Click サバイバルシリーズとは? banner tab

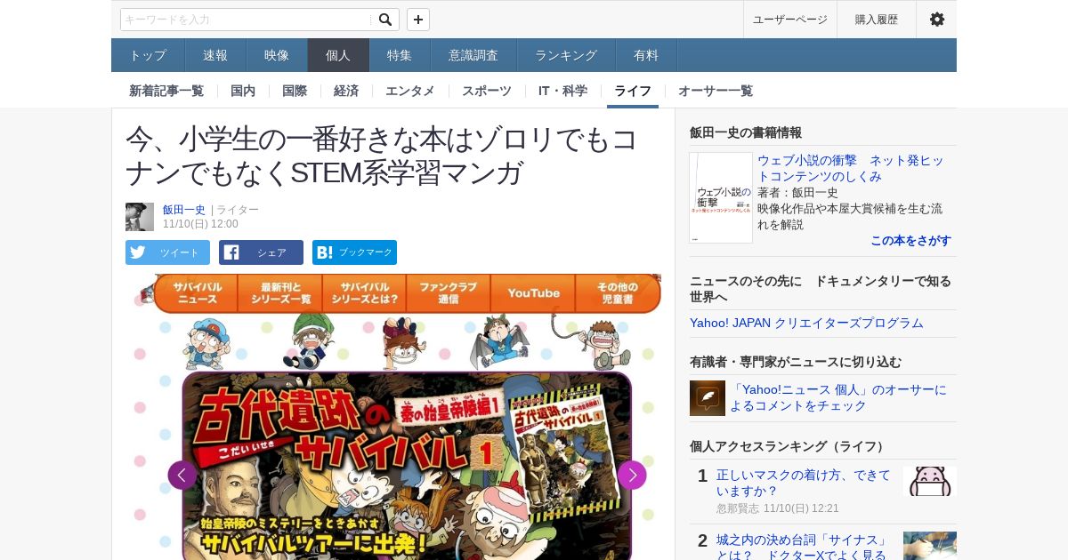click(x=364, y=293)
